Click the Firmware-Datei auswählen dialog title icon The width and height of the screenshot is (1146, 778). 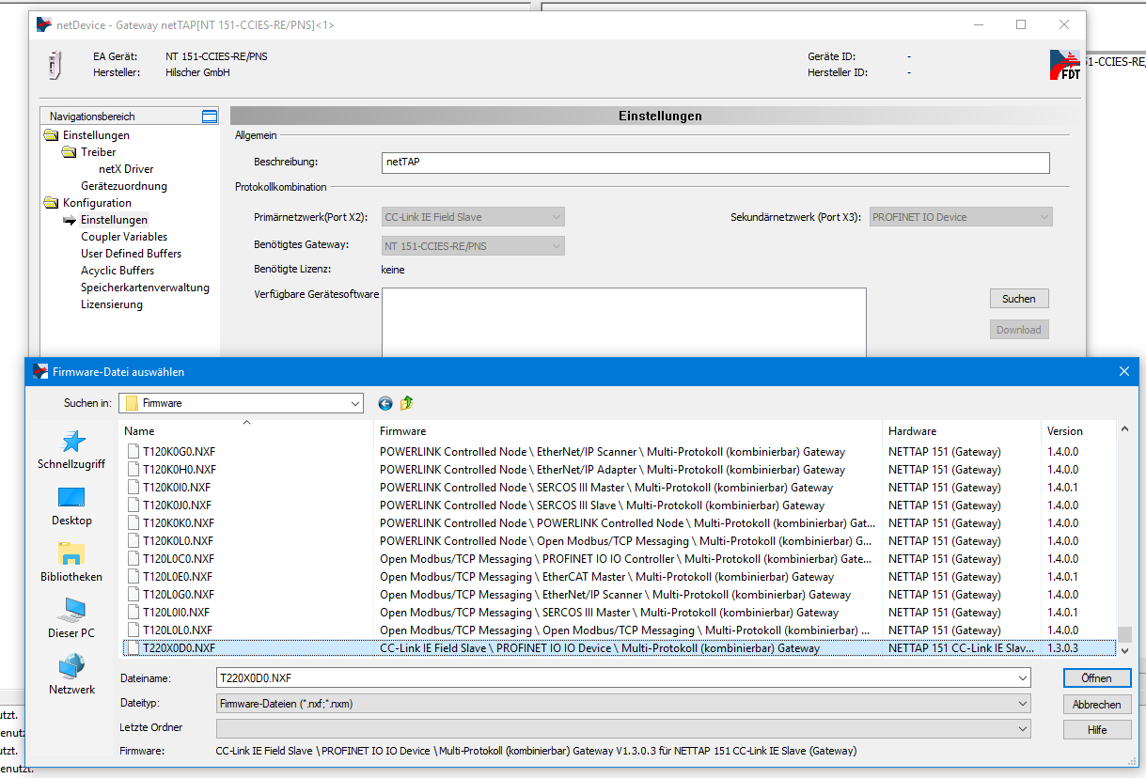point(39,371)
